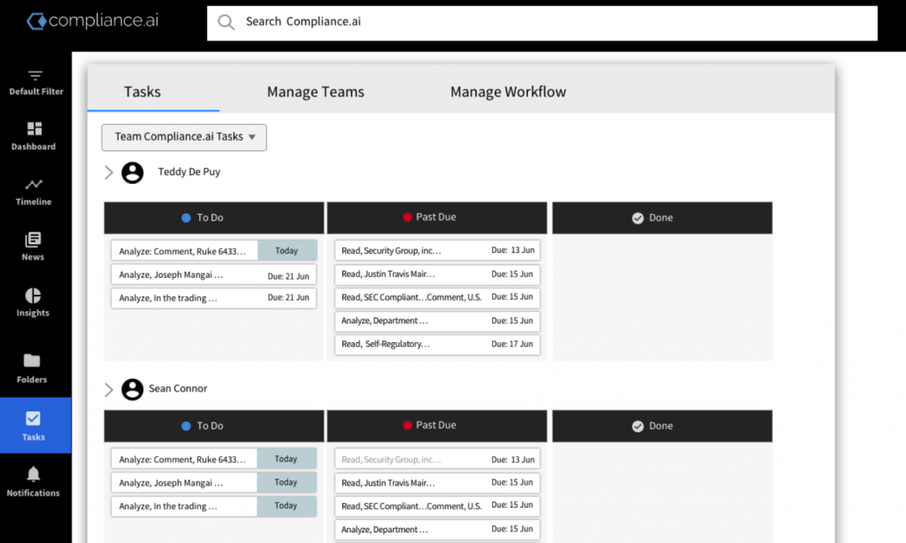Open the Timeline sidebar icon
The width and height of the screenshot is (906, 543).
34,184
